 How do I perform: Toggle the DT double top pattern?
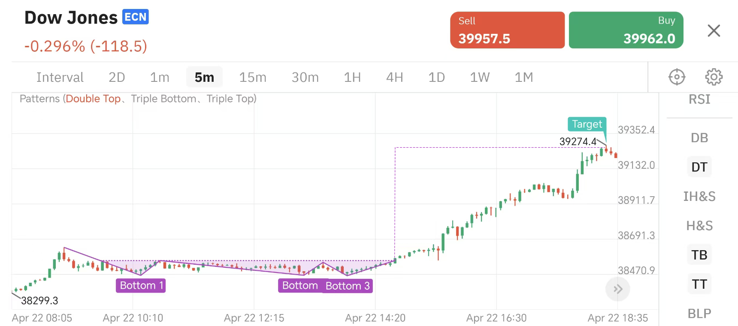point(699,167)
